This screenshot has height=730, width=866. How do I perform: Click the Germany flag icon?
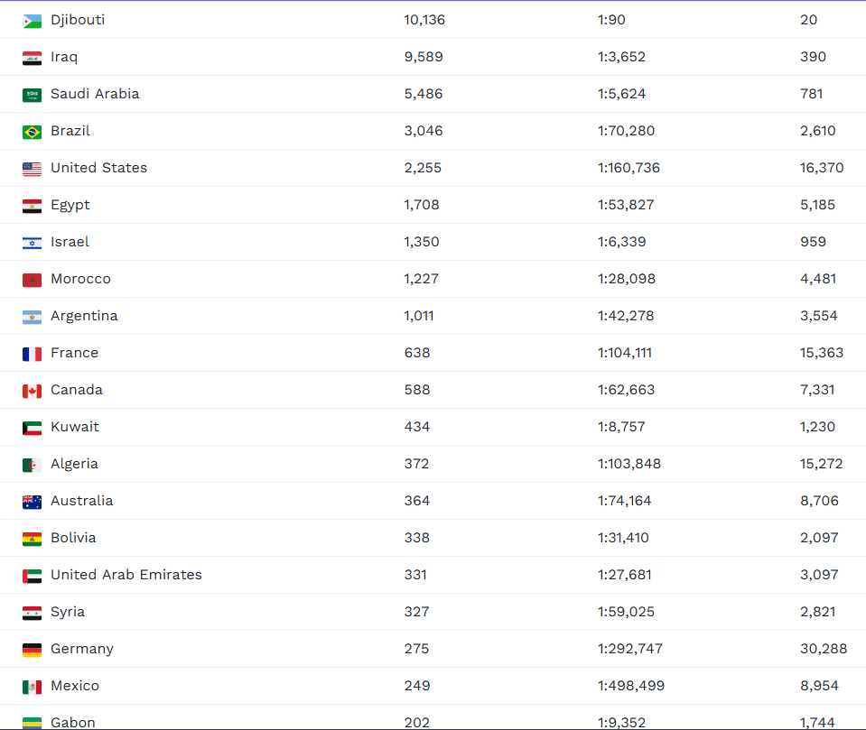coord(32,650)
